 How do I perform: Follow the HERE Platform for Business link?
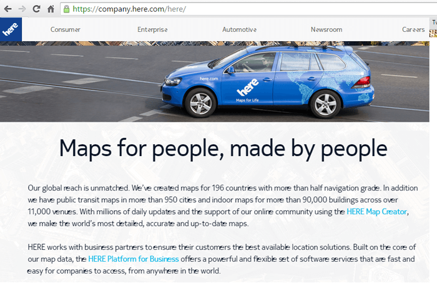pos(134,259)
